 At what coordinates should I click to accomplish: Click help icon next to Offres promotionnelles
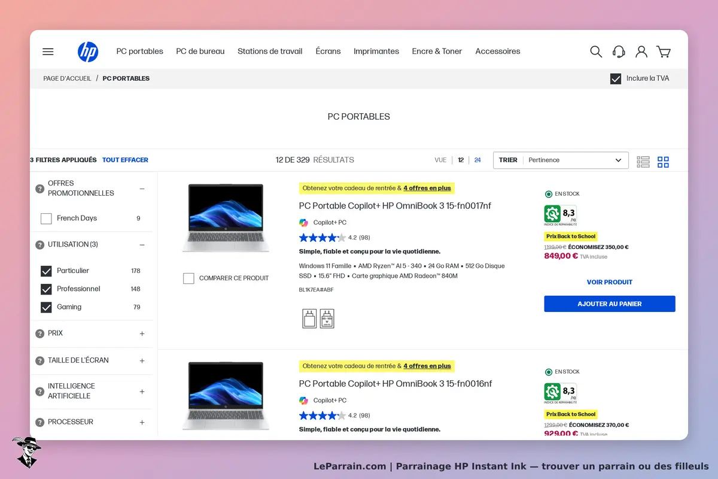click(x=40, y=189)
